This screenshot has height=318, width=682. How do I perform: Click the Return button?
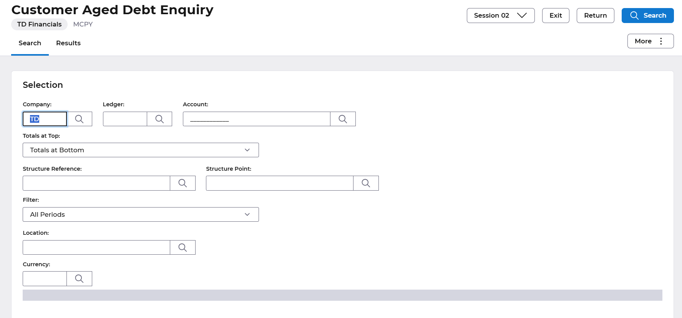[595, 15]
